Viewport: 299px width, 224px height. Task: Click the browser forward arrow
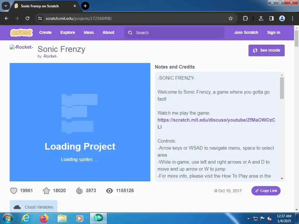pyautogui.click(x=17, y=18)
